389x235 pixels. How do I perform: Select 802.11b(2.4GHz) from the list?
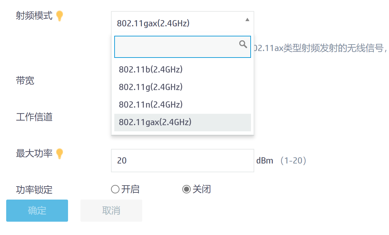coord(151,70)
